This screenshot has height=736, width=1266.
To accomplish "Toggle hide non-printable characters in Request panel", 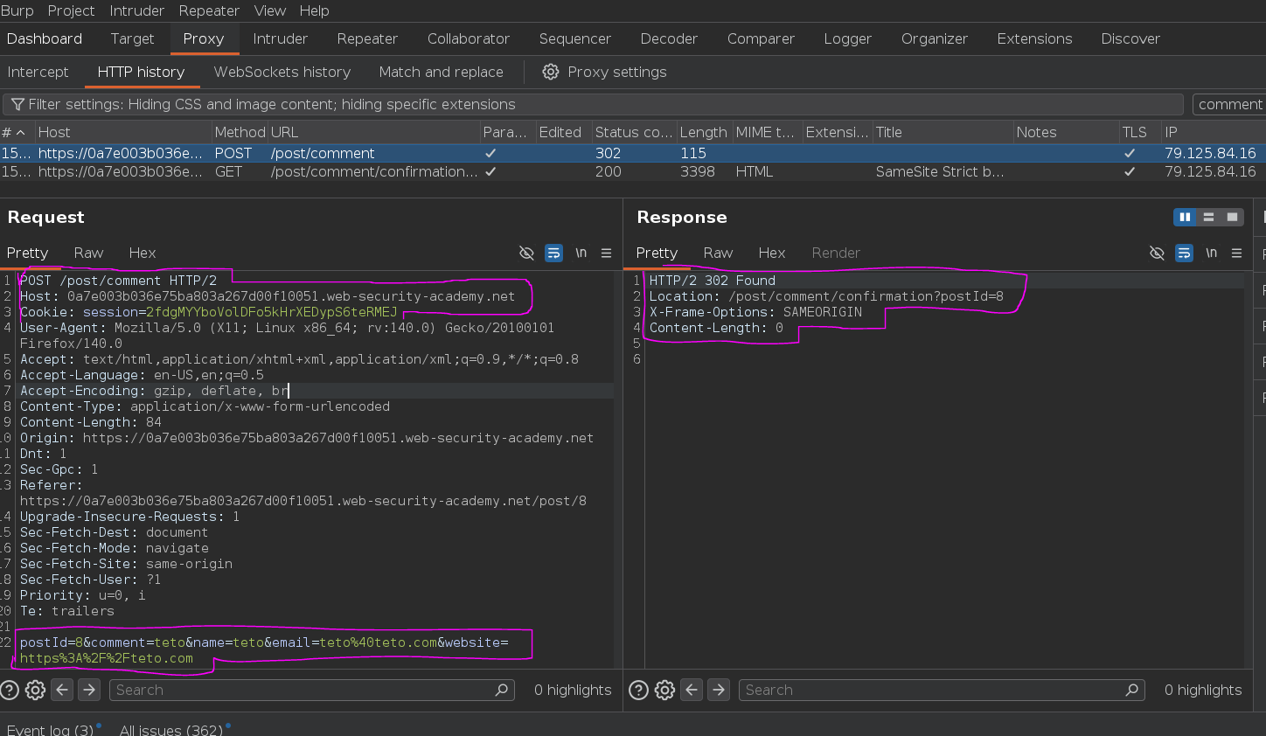I will point(526,253).
